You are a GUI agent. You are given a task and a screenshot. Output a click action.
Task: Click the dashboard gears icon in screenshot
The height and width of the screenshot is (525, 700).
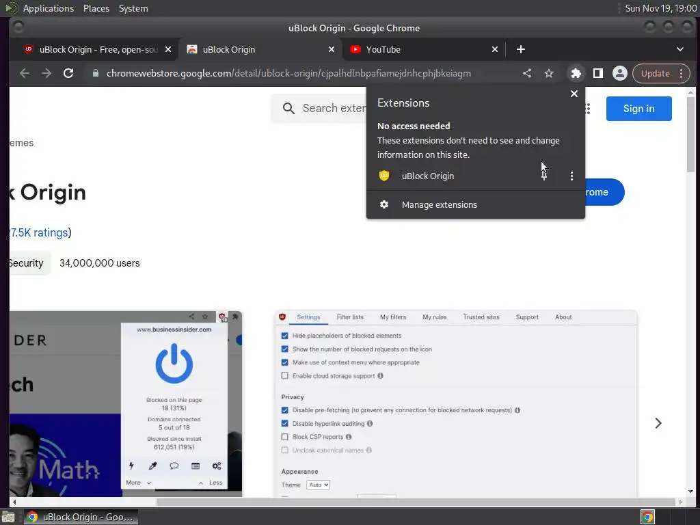pyautogui.click(x=217, y=466)
